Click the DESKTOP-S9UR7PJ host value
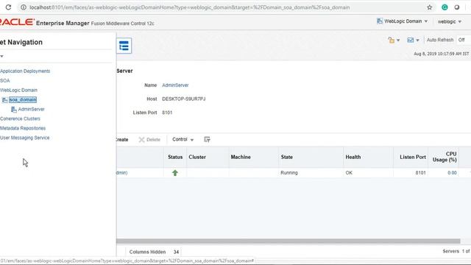This screenshot has width=471, height=265. (x=184, y=99)
